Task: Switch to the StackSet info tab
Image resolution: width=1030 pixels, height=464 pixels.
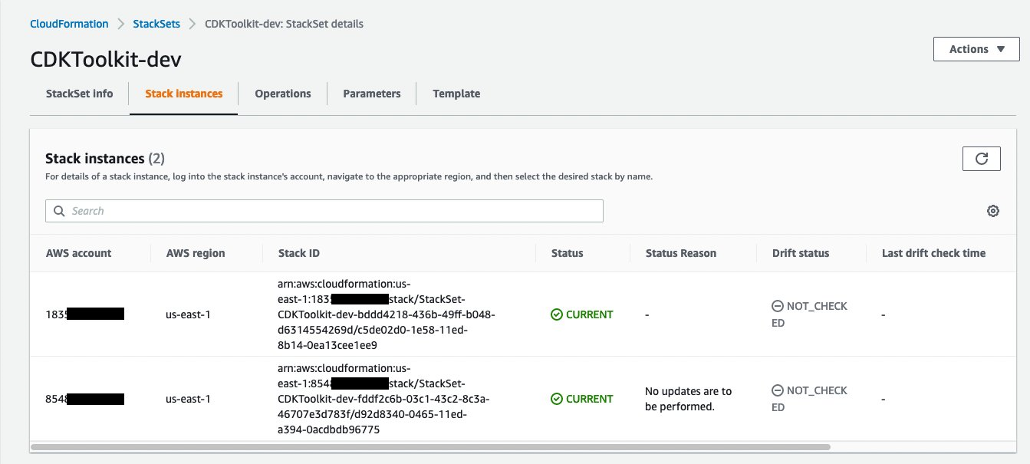Action: (79, 93)
